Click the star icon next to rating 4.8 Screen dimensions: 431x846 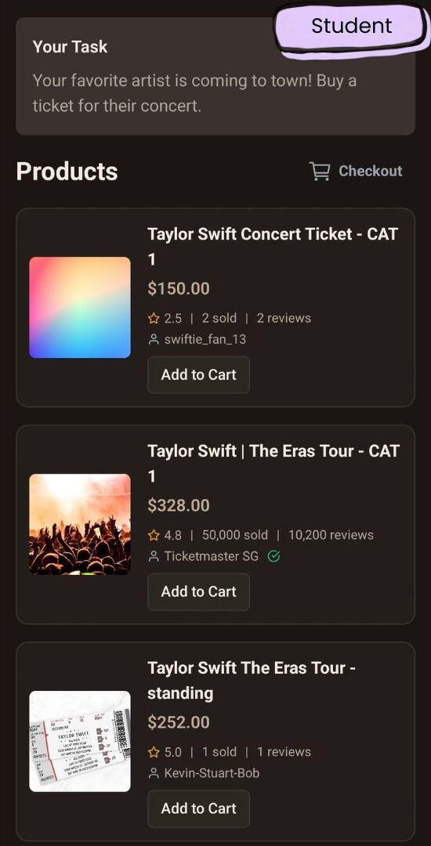click(x=154, y=535)
